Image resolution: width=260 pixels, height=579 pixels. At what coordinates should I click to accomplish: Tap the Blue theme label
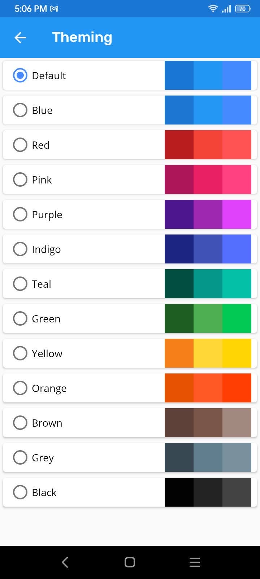42,110
